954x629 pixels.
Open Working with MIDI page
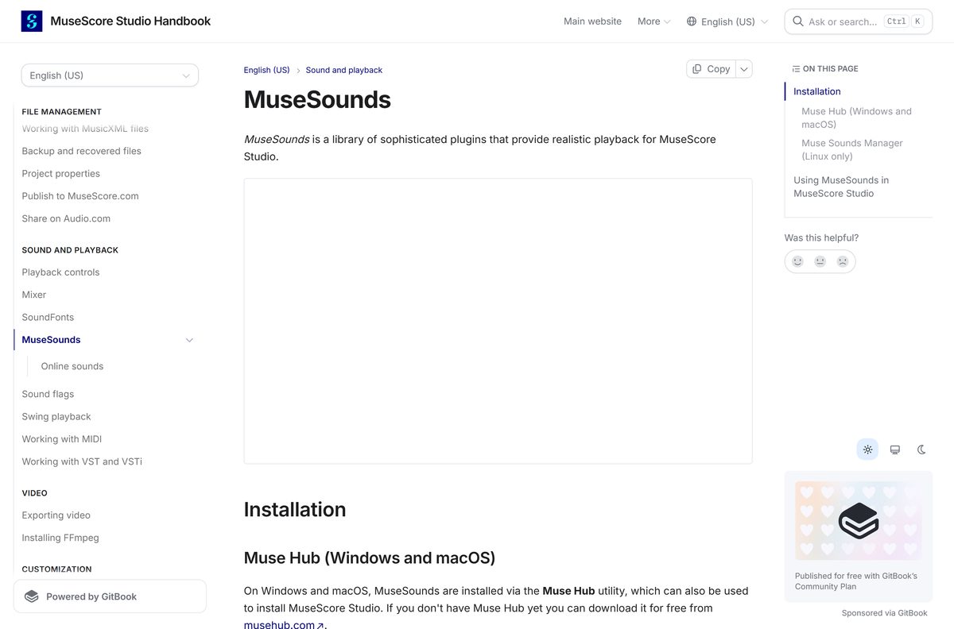click(x=62, y=439)
